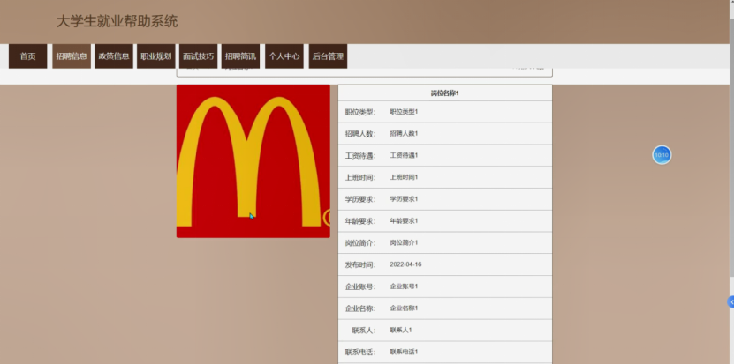Click the 岗位简介1 value

pos(404,243)
